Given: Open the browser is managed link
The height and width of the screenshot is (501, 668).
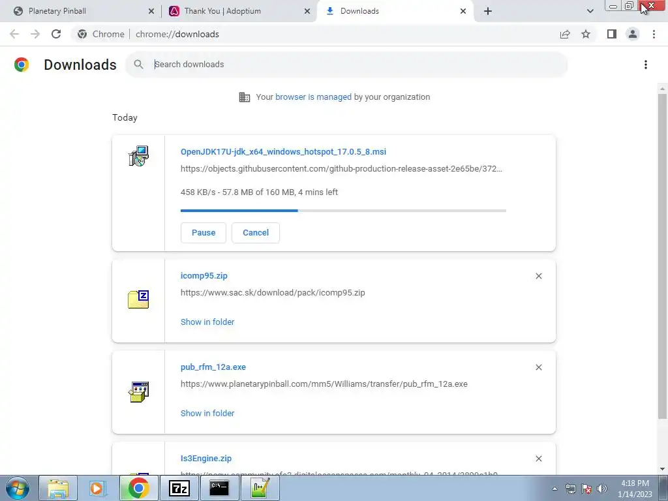Looking at the screenshot, I should coord(313,97).
